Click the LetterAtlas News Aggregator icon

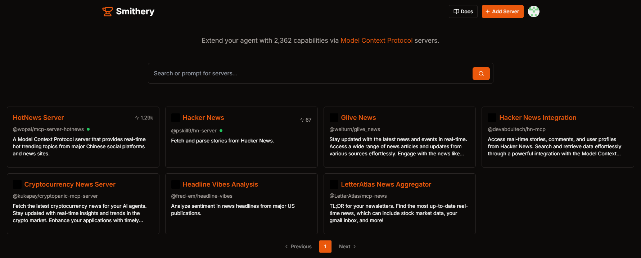pyautogui.click(x=334, y=184)
